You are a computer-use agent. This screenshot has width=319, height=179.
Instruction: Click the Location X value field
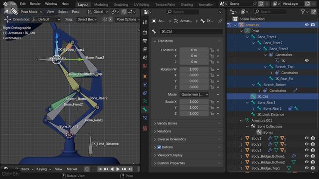pos(194,50)
